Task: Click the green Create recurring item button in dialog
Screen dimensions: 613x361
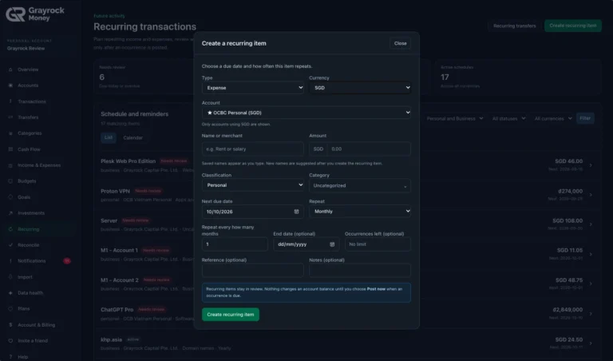Action: pyautogui.click(x=230, y=315)
